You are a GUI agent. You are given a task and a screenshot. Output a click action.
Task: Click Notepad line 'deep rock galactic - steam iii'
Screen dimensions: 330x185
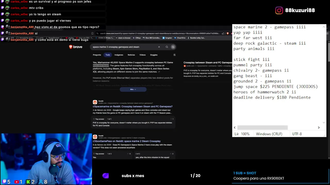(x=269, y=43)
